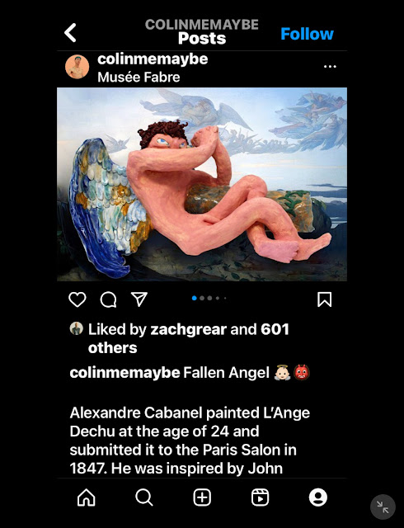Open zachgrear's profile from likes
Screen dimensions: 404x528
[x=187, y=329]
